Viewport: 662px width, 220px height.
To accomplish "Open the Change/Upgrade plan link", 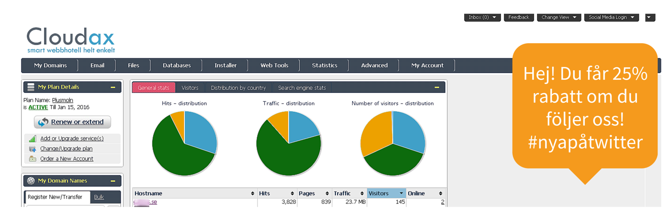I will coord(66,149).
